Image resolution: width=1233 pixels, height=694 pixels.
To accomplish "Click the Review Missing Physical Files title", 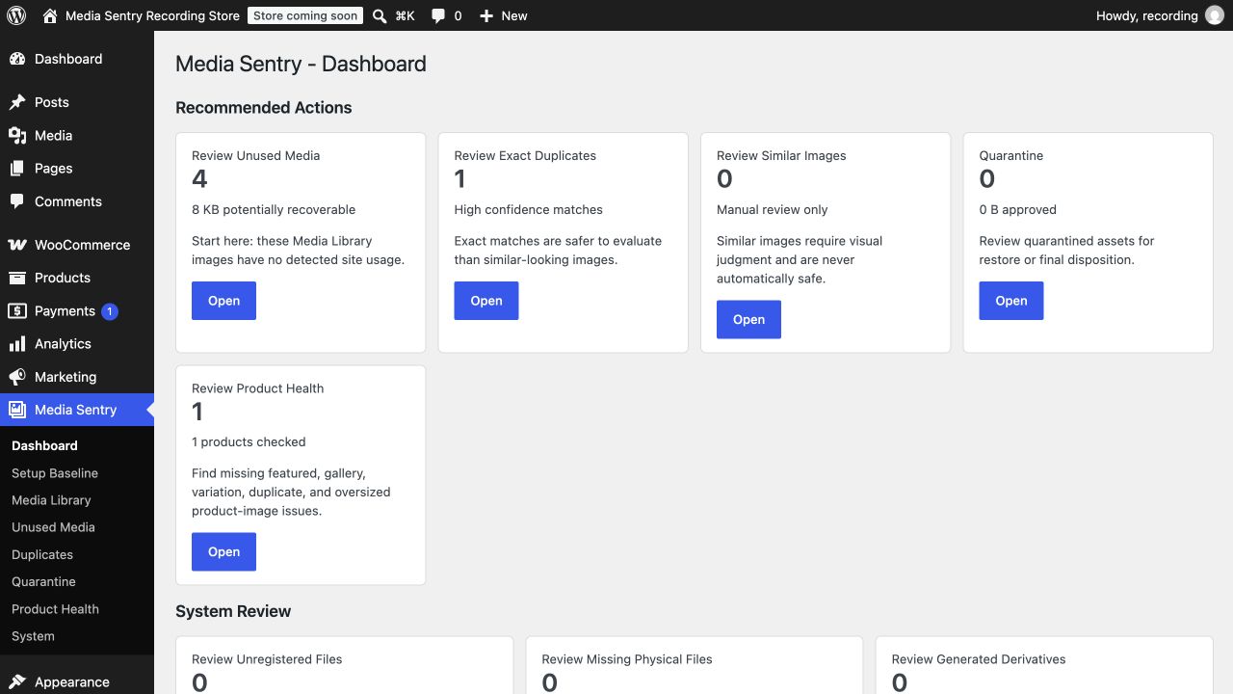I will pyautogui.click(x=627, y=659).
